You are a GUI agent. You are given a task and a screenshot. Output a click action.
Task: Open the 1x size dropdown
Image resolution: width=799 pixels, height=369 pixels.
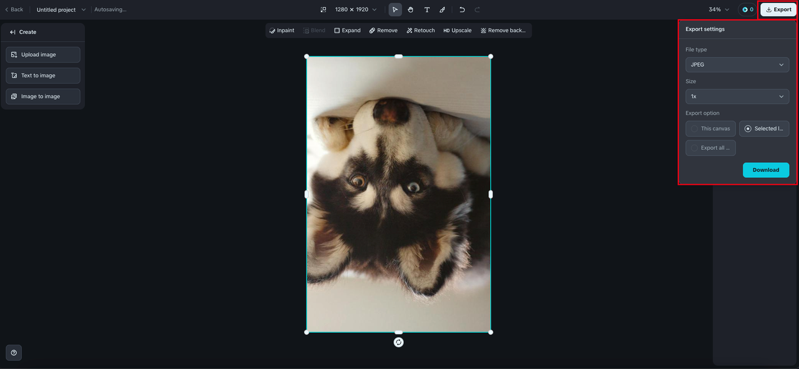click(x=737, y=96)
